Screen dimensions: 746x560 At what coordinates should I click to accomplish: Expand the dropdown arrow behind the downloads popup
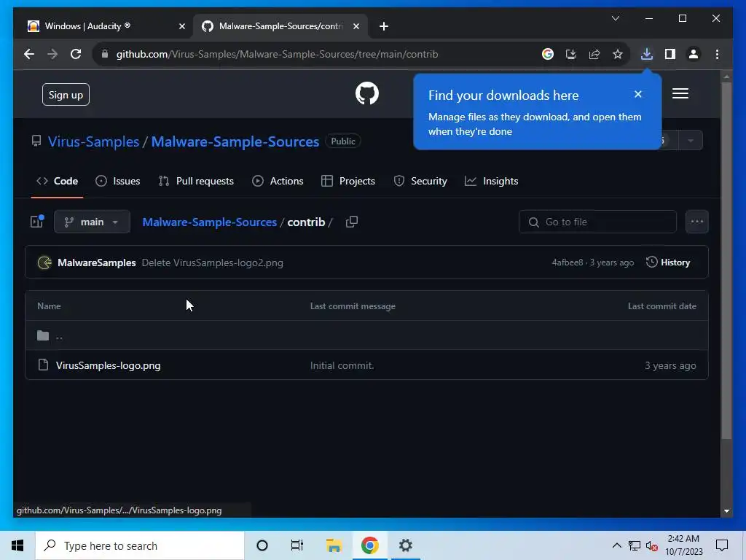click(x=691, y=141)
